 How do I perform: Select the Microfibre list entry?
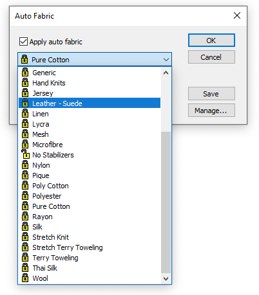(x=90, y=145)
